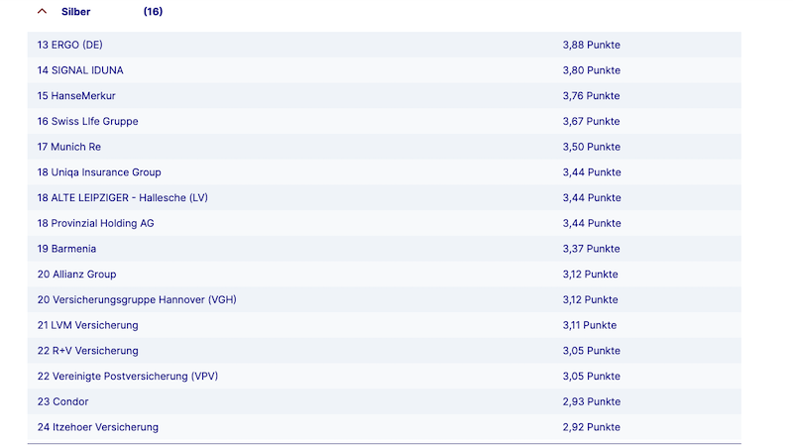
Task: Select the ERGO (DE) entry
Action: coord(69,45)
